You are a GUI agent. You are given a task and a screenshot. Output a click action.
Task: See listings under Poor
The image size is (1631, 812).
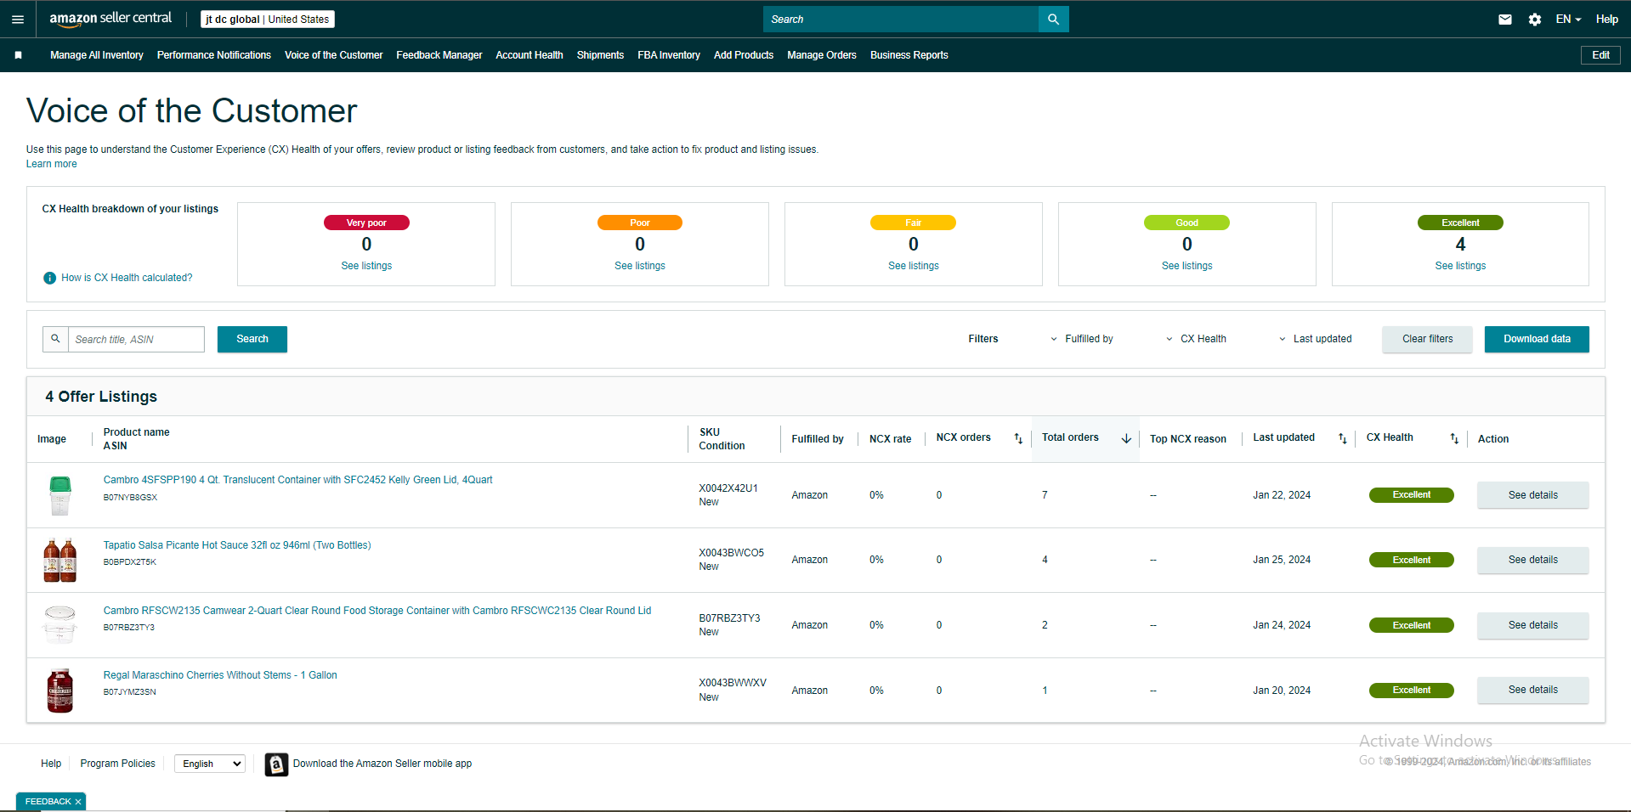640,266
